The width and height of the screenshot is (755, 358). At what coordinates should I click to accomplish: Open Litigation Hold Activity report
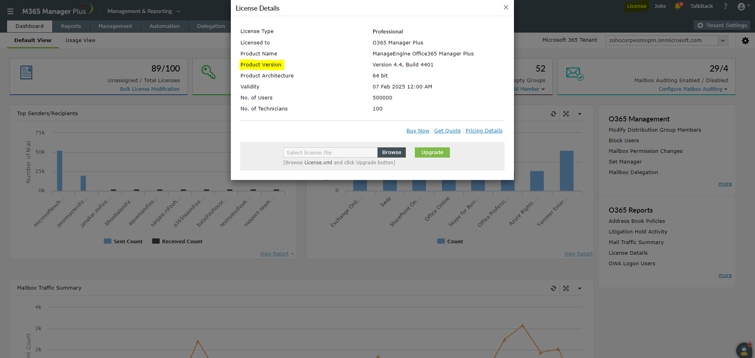(638, 232)
